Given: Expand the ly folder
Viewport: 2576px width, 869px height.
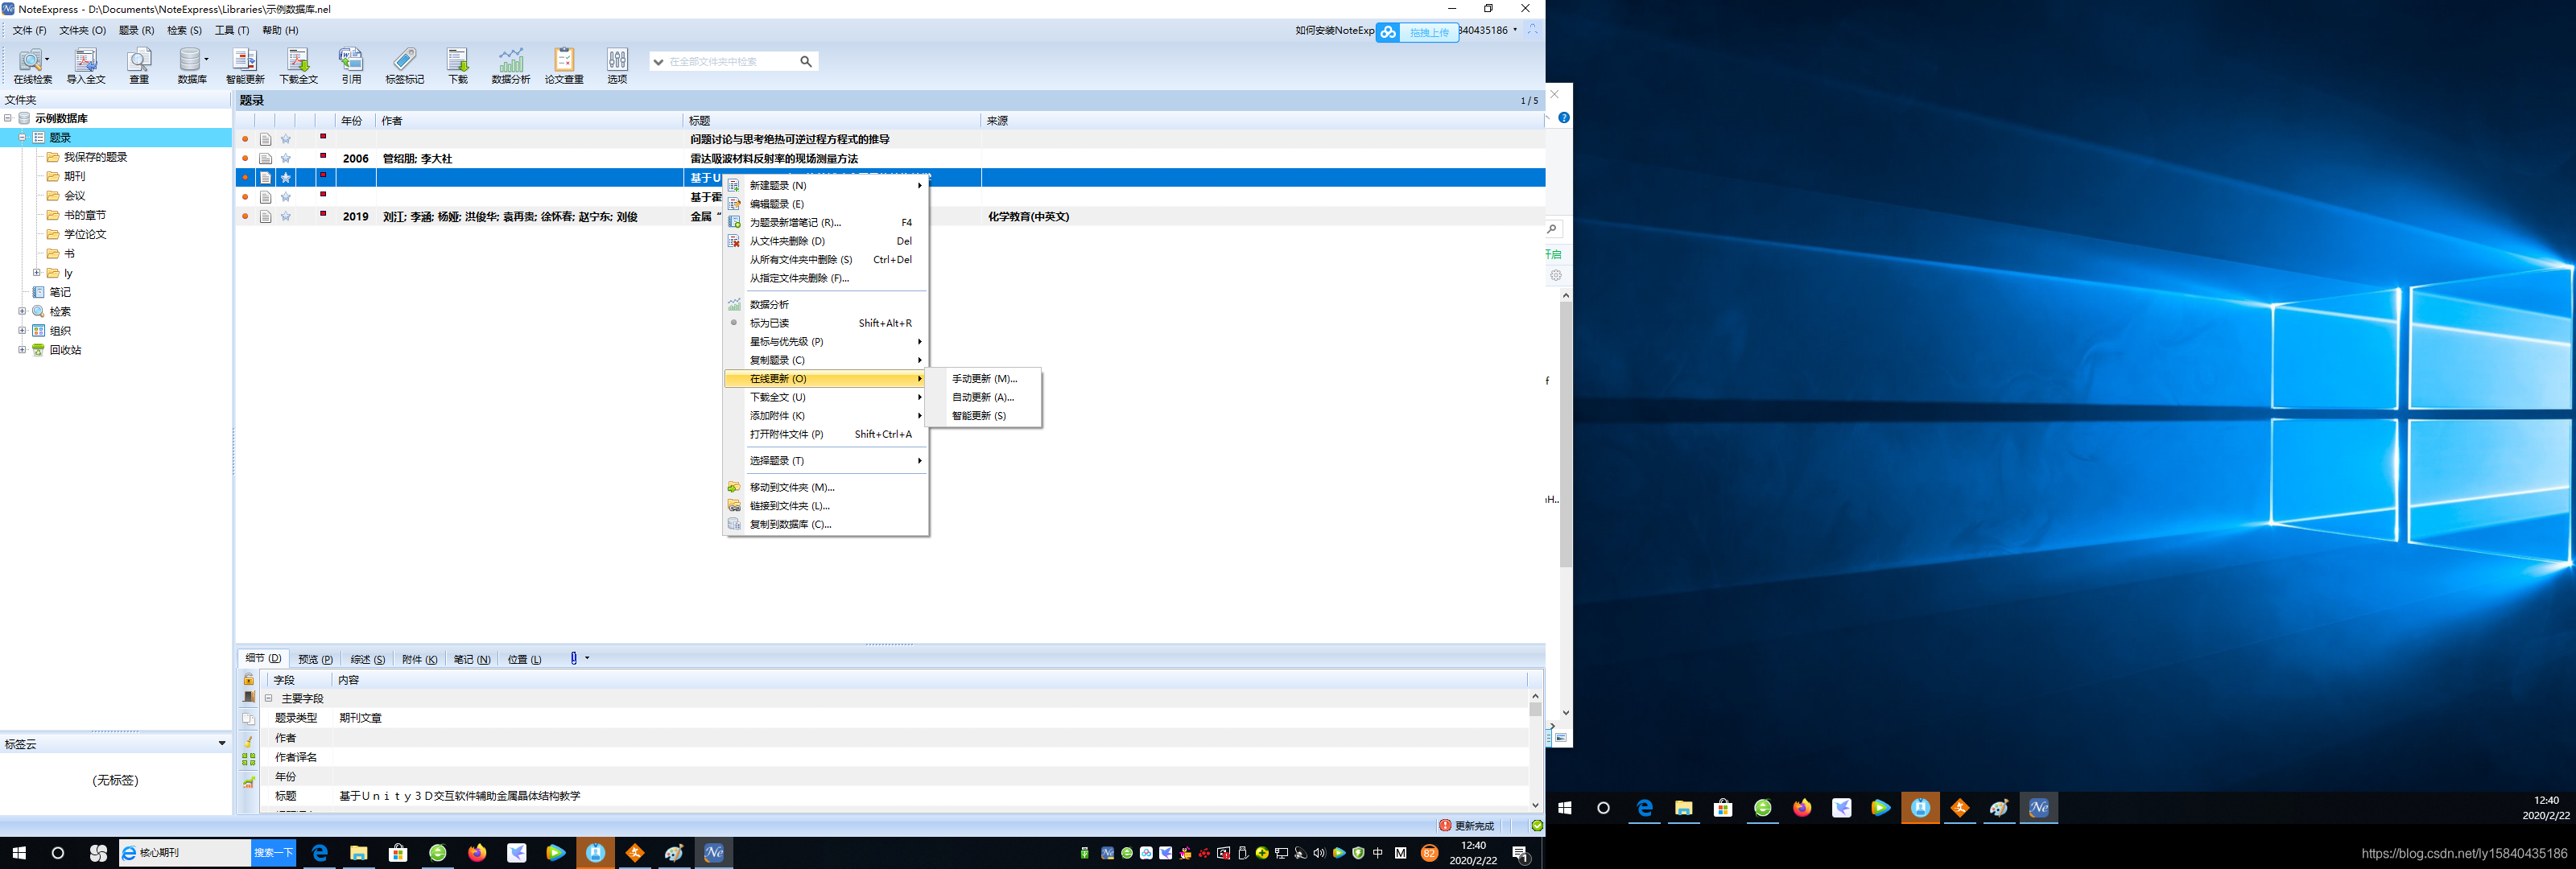Looking at the screenshot, I should (x=37, y=272).
